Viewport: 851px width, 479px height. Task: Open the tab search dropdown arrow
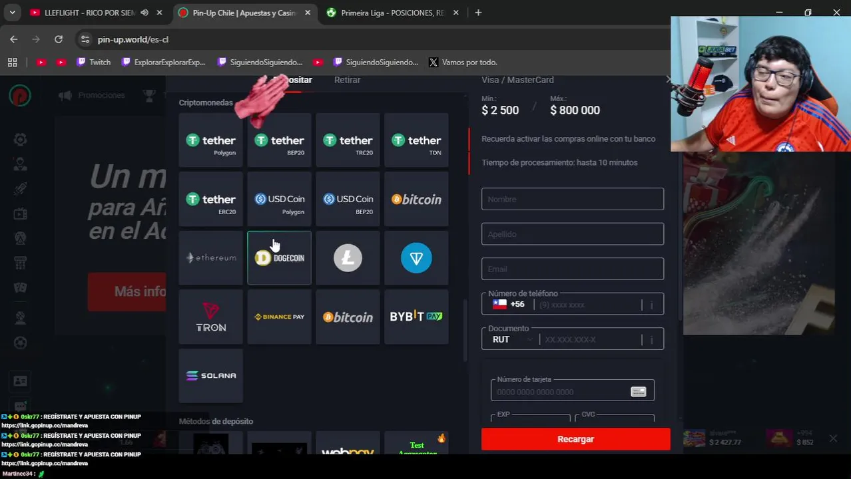click(12, 13)
